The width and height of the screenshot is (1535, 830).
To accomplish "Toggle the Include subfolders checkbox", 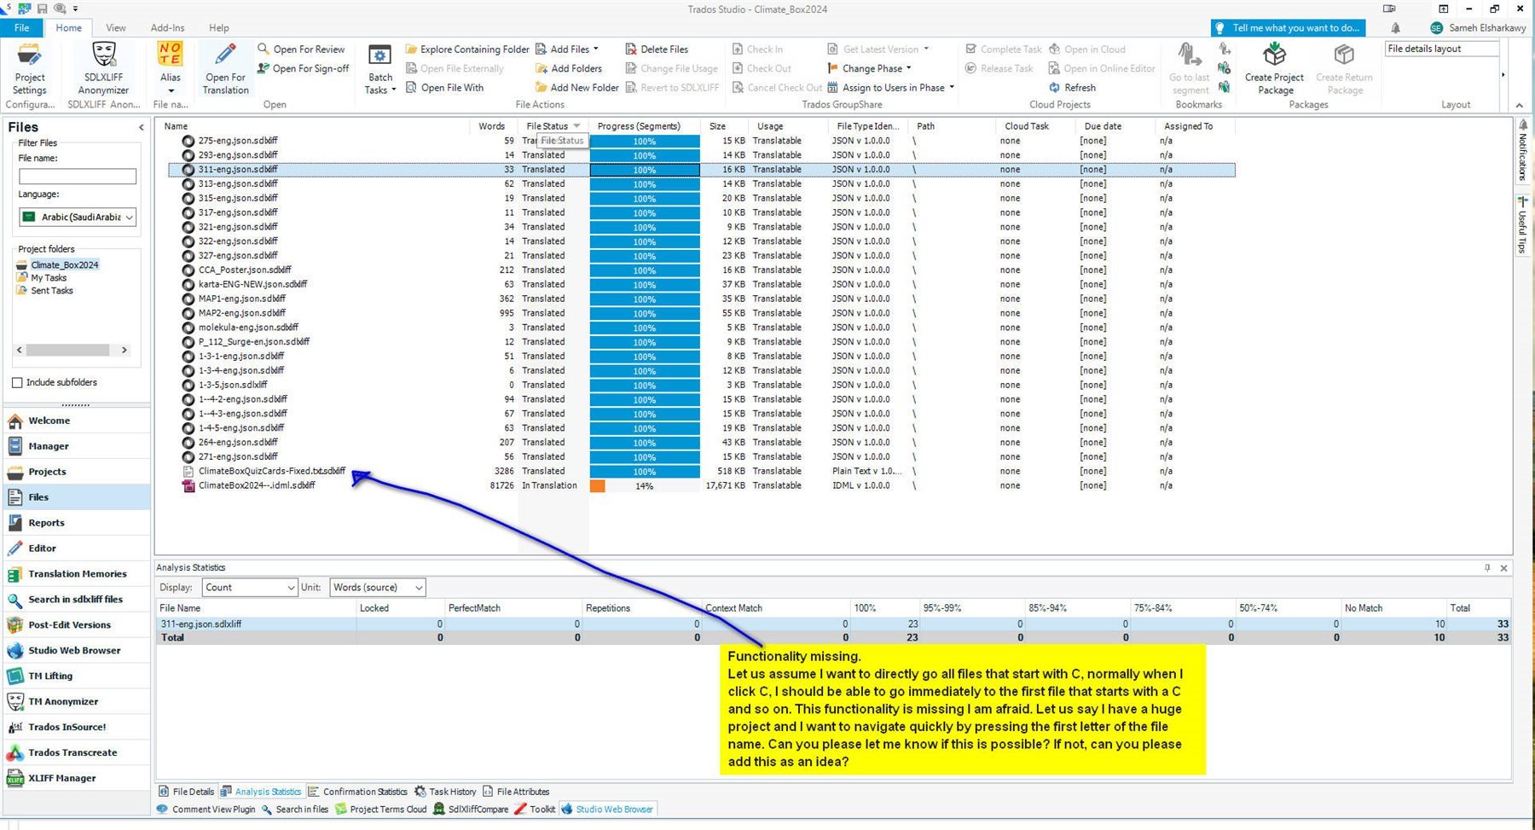I will pos(17,382).
